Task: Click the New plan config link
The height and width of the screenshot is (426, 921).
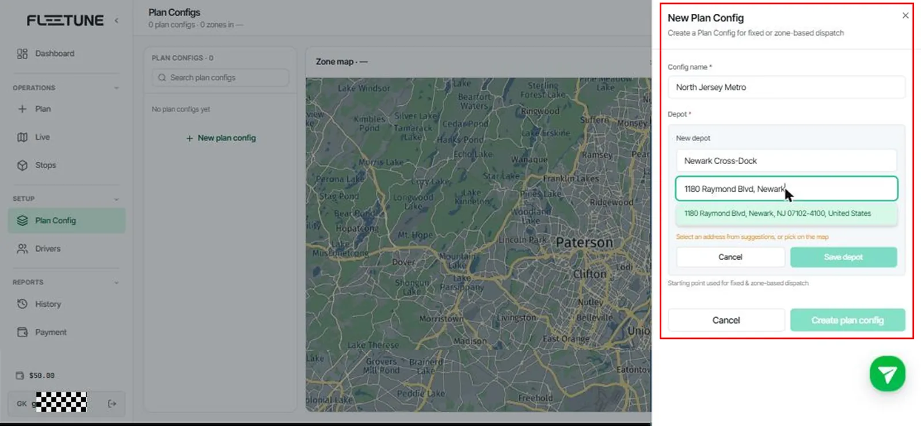Action: 221,138
